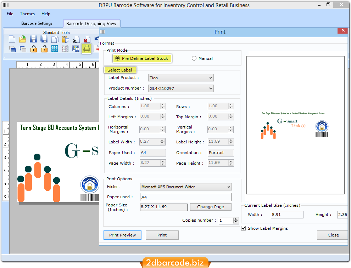Unlock object using the open padlock icon
Viewport: 351px width, 268px height.
44,49
